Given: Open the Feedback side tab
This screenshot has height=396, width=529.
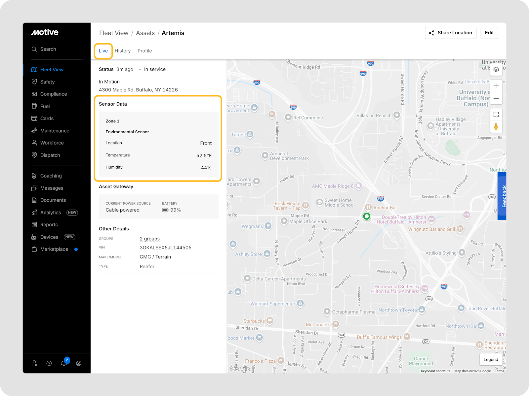Looking at the screenshot, I should pyautogui.click(x=503, y=196).
